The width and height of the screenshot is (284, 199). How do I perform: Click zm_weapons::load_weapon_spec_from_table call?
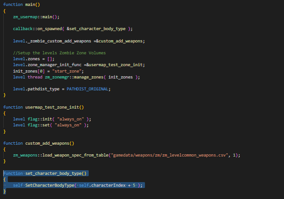point(127,155)
